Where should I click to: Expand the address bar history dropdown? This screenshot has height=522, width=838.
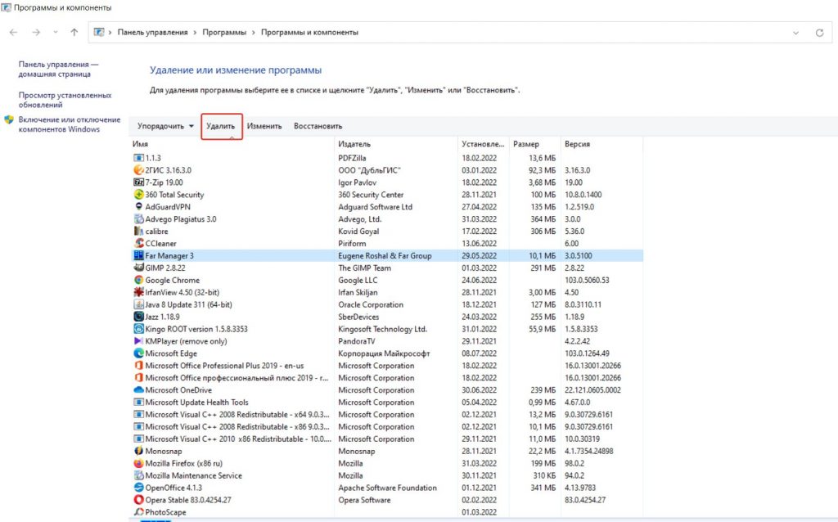point(795,33)
